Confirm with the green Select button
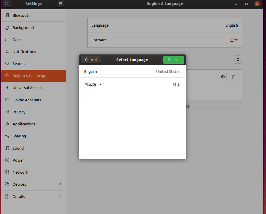The image size is (266, 214). (174, 60)
